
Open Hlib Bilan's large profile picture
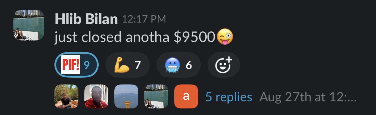point(29,25)
